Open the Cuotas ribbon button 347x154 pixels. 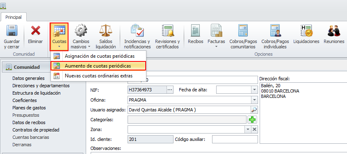click(59, 36)
